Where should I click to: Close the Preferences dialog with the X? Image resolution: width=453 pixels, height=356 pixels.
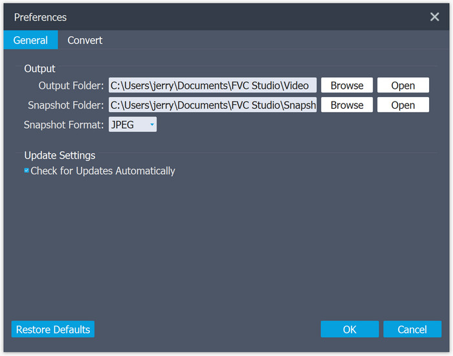click(x=434, y=17)
